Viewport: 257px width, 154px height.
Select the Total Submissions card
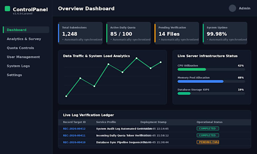[x=80, y=33]
